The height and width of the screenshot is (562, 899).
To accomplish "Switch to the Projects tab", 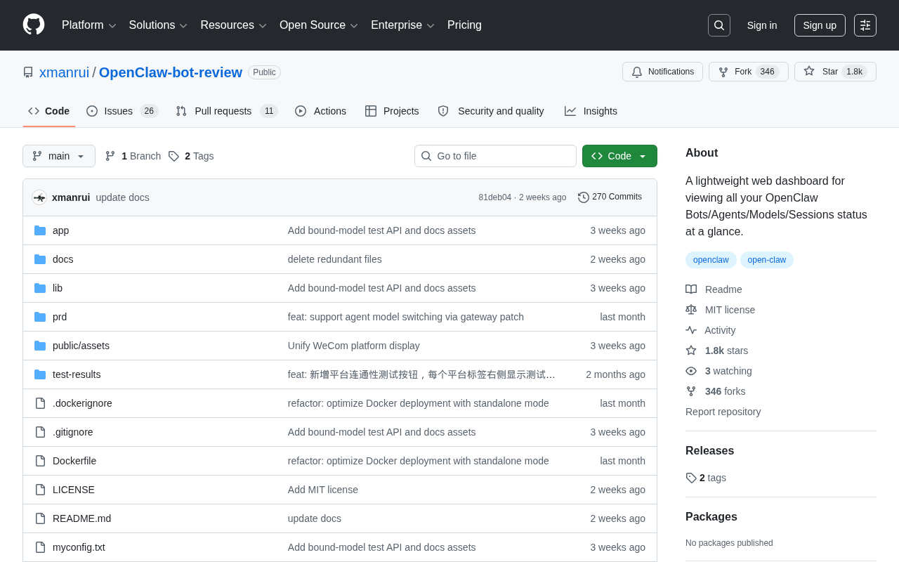I will 392,111.
